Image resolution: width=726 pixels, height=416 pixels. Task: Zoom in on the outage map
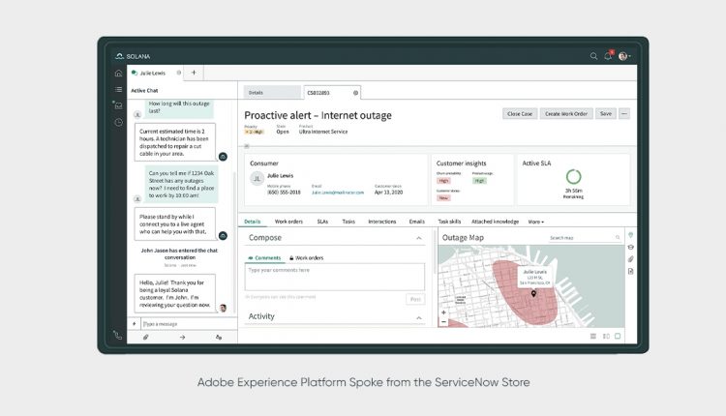[443, 312]
